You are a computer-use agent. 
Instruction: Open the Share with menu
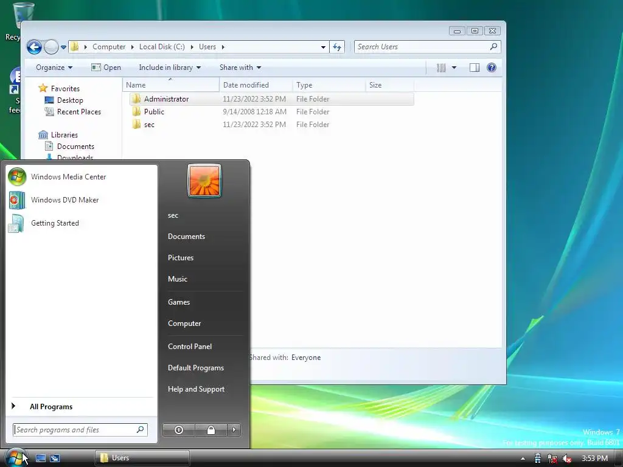240,67
